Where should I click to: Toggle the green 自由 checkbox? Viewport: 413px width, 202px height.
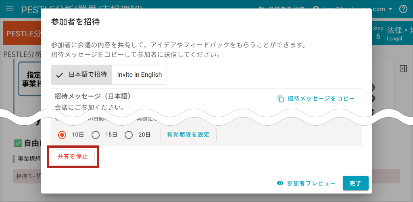[x=18, y=143]
